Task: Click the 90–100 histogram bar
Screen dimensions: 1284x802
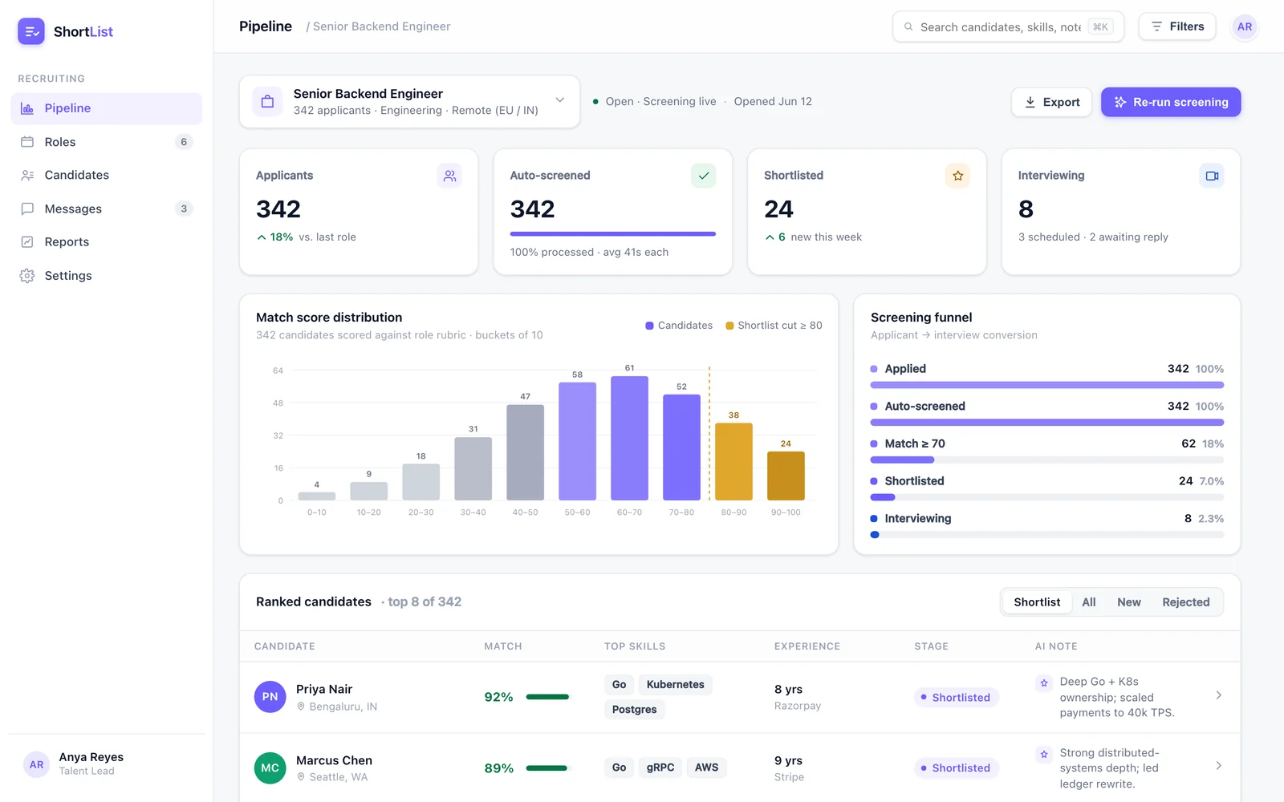Action: pyautogui.click(x=786, y=476)
